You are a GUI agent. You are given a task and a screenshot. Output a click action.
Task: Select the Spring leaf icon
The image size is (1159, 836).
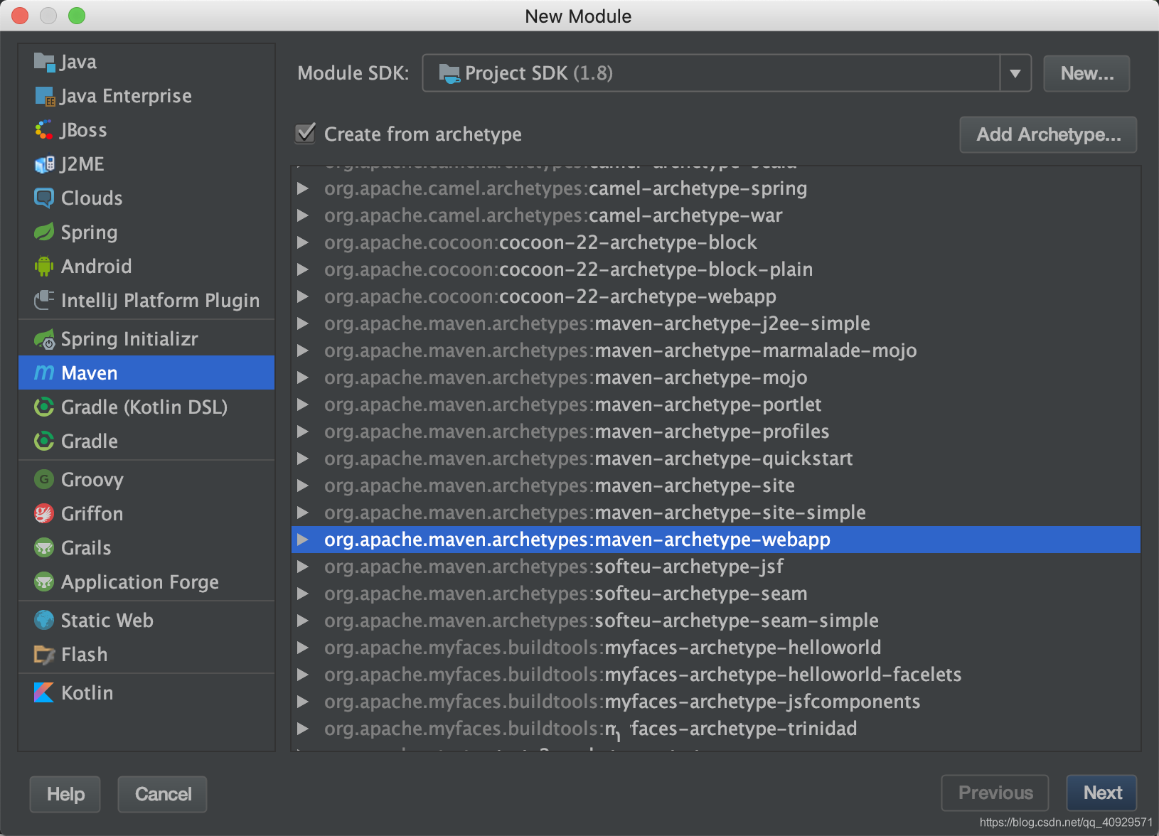tap(44, 232)
